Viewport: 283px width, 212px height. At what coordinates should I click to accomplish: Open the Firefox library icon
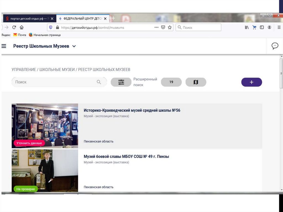click(x=247, y=27)
